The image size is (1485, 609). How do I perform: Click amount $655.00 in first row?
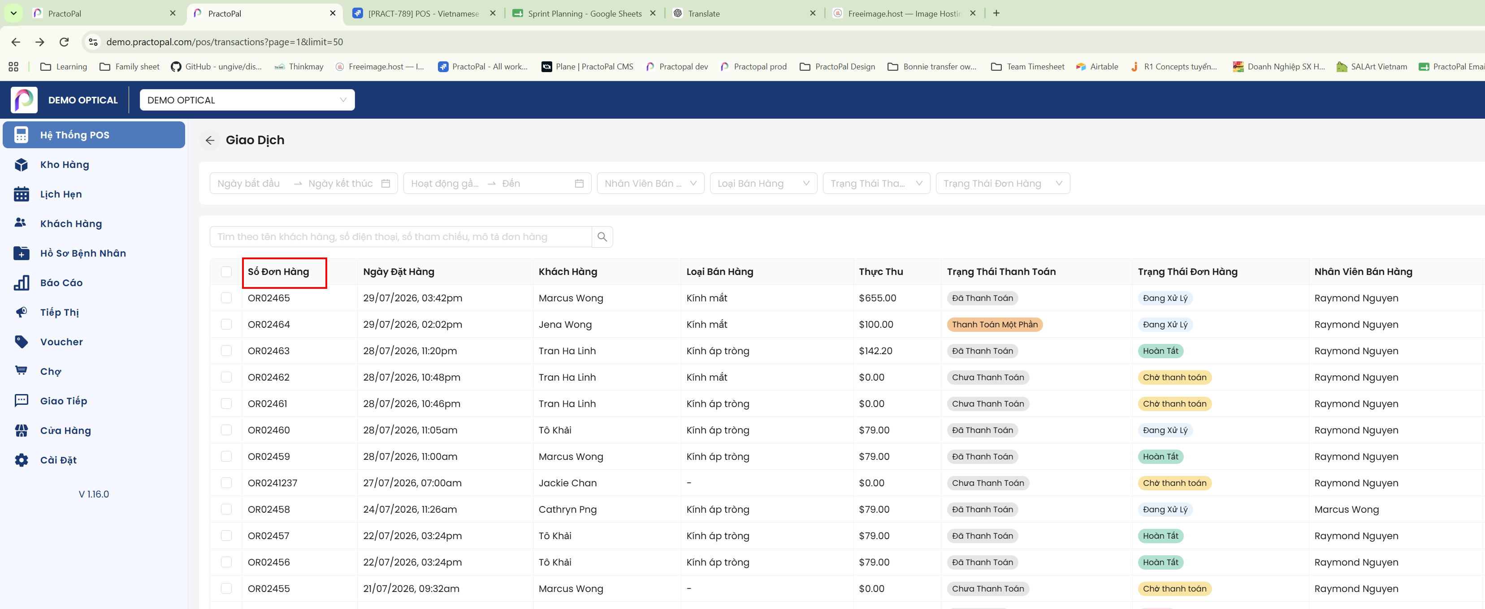click(x=877, y=298)
